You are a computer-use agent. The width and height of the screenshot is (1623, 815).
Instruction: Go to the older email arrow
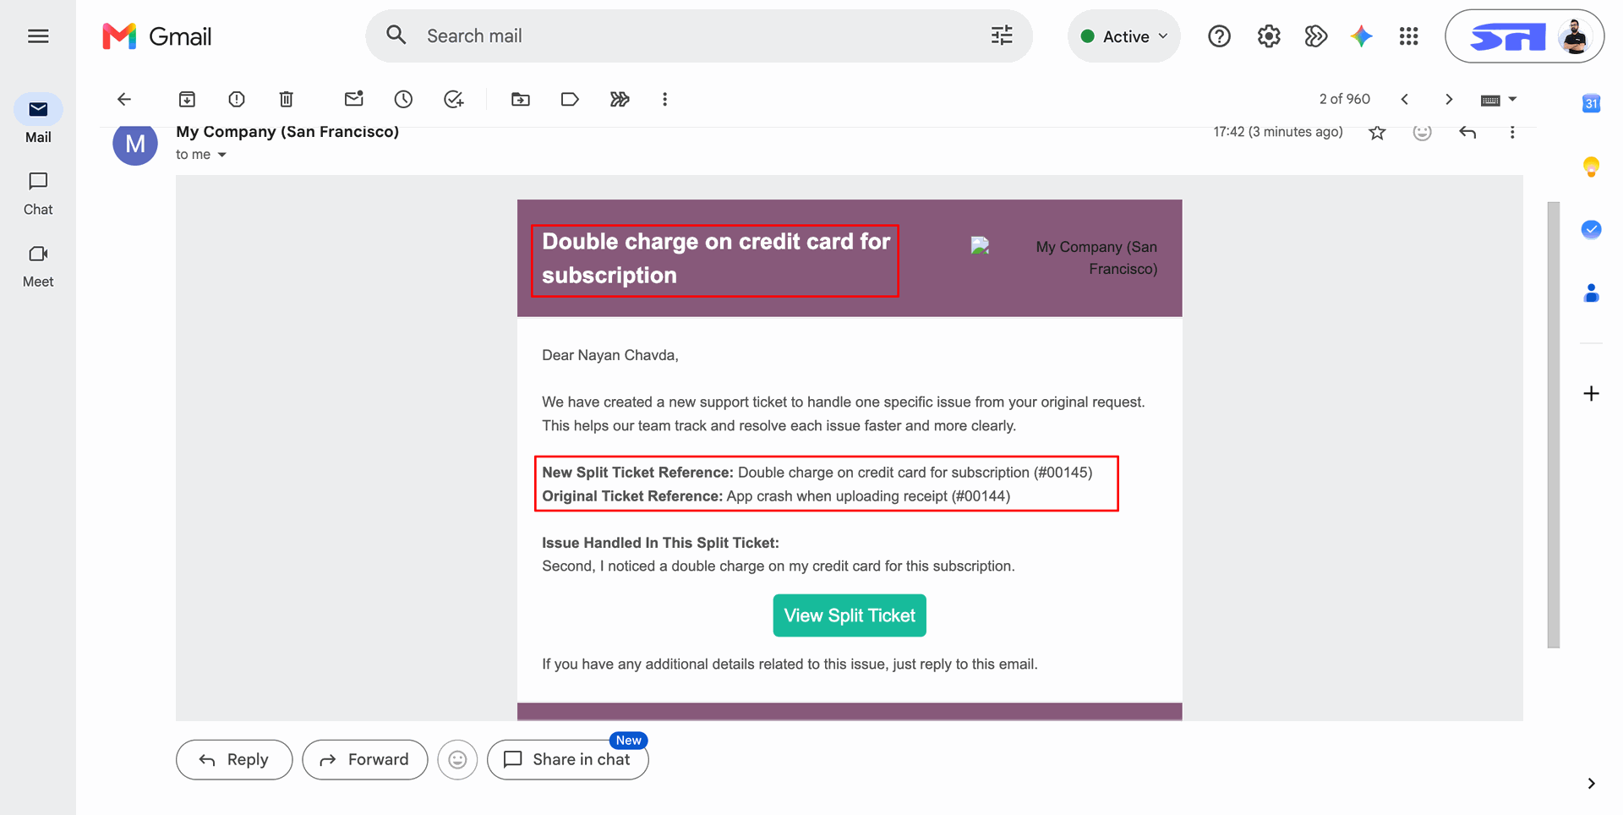1449,100
